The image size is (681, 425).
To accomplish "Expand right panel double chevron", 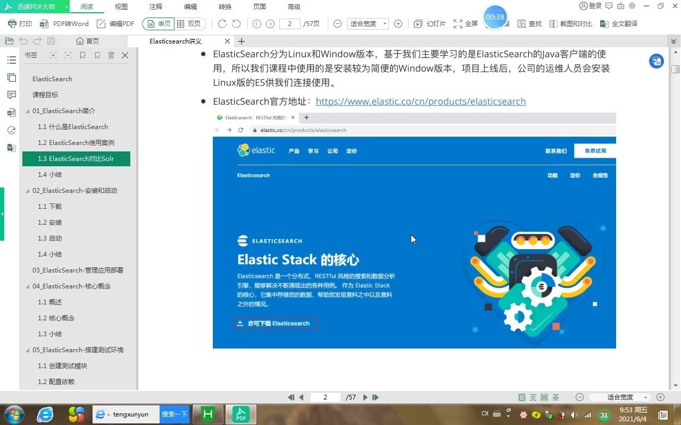I will point(674,41).
